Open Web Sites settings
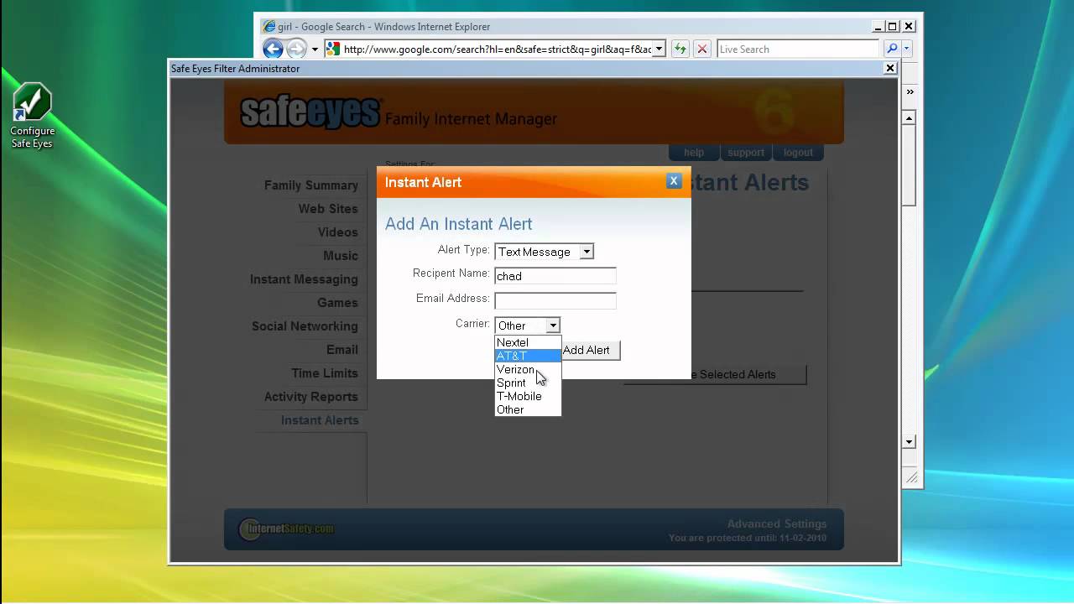Viewport: 1074px width, 604px height. [328, 209]
